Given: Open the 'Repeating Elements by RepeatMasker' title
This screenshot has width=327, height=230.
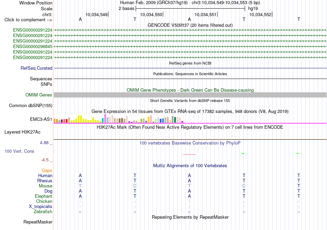Looking at the screenshot, I should [x=190, y=217].
